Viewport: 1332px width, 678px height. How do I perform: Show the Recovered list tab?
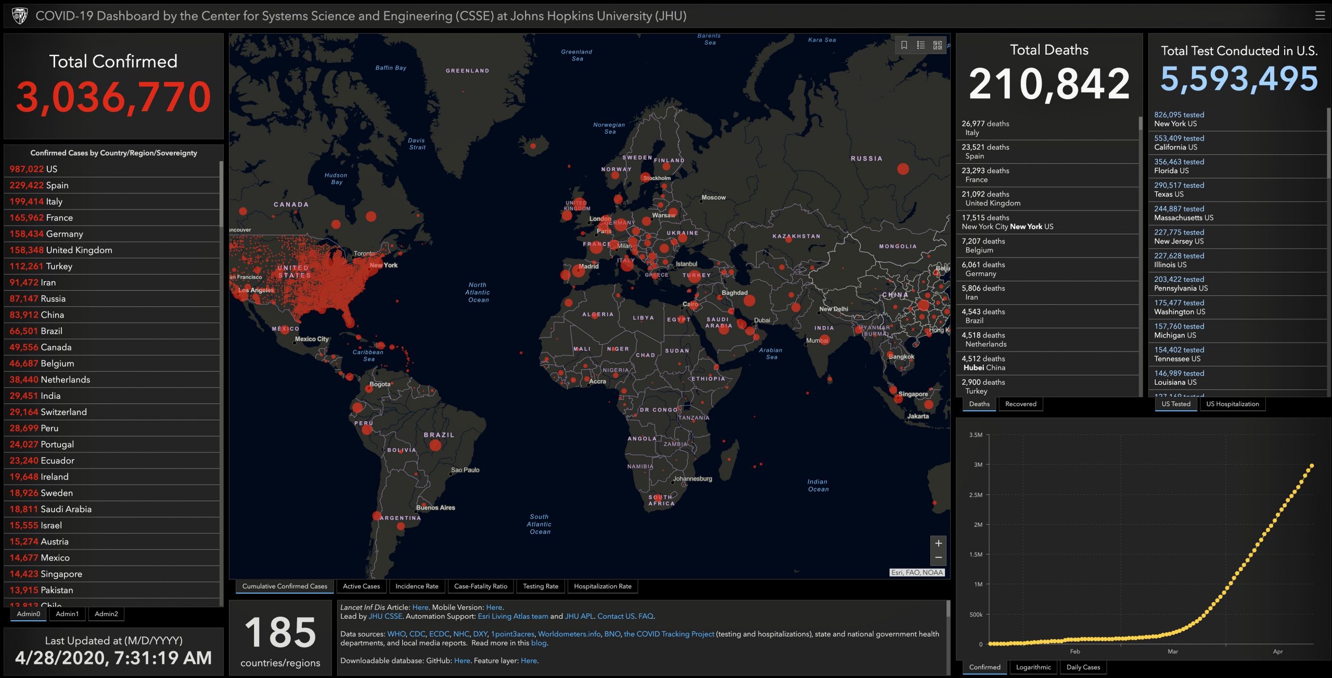(x=1021, y=404)
